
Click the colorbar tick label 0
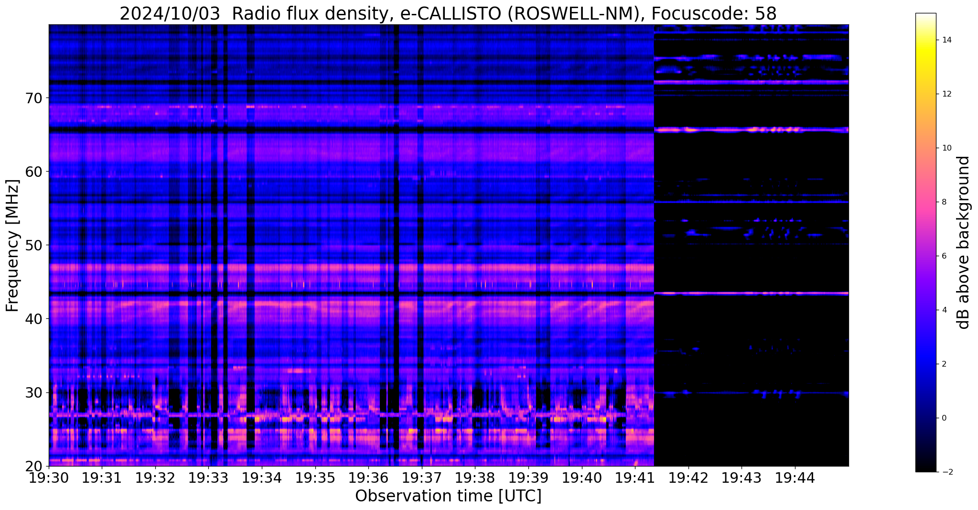point(943,418)
